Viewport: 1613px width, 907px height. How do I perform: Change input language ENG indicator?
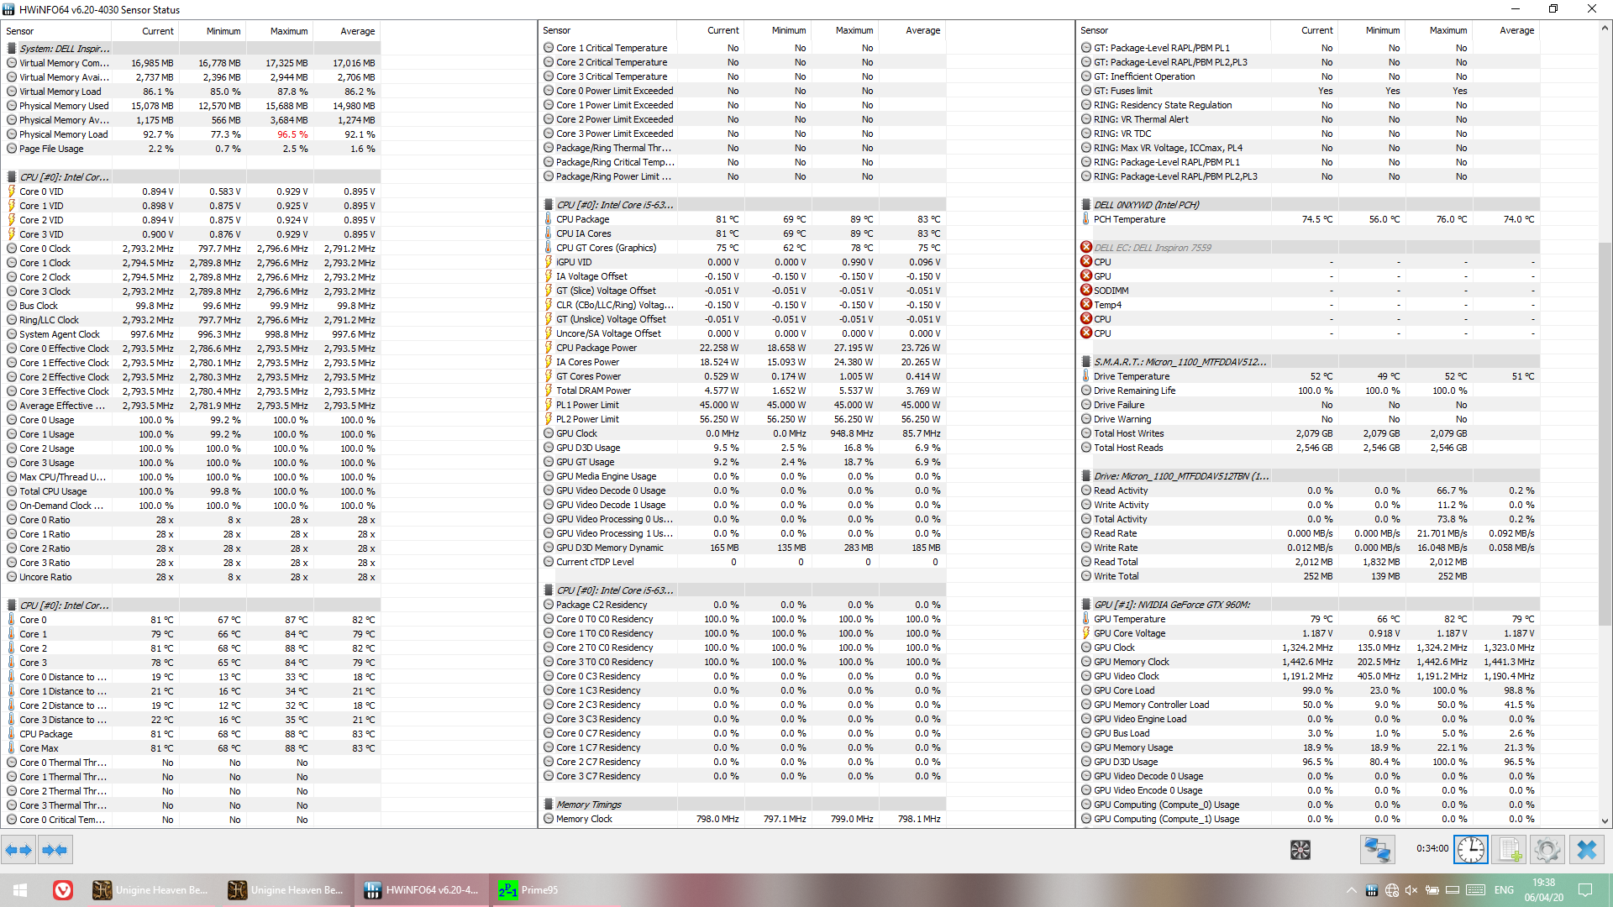(x=1504, y=890)
